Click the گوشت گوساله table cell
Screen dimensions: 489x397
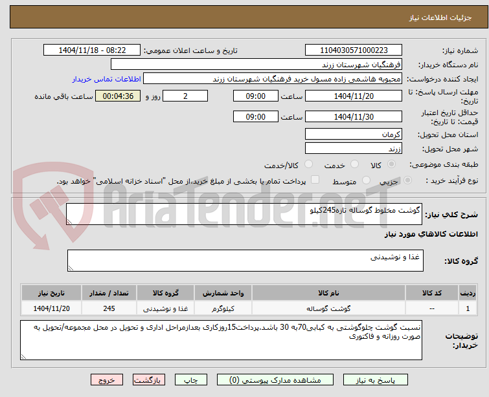tap(328, 308)
